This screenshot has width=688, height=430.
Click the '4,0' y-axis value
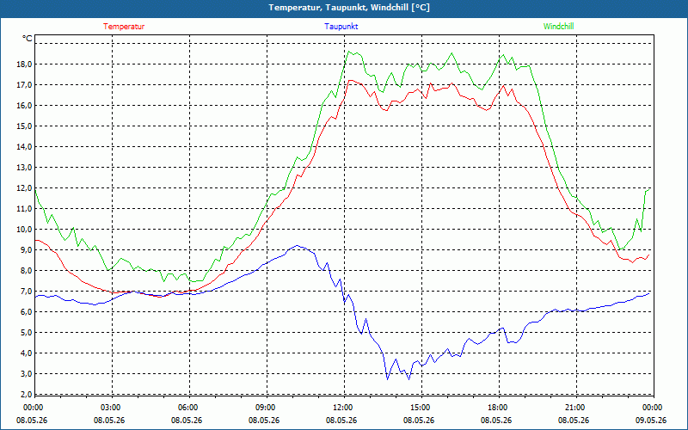(x=26, y=353)
